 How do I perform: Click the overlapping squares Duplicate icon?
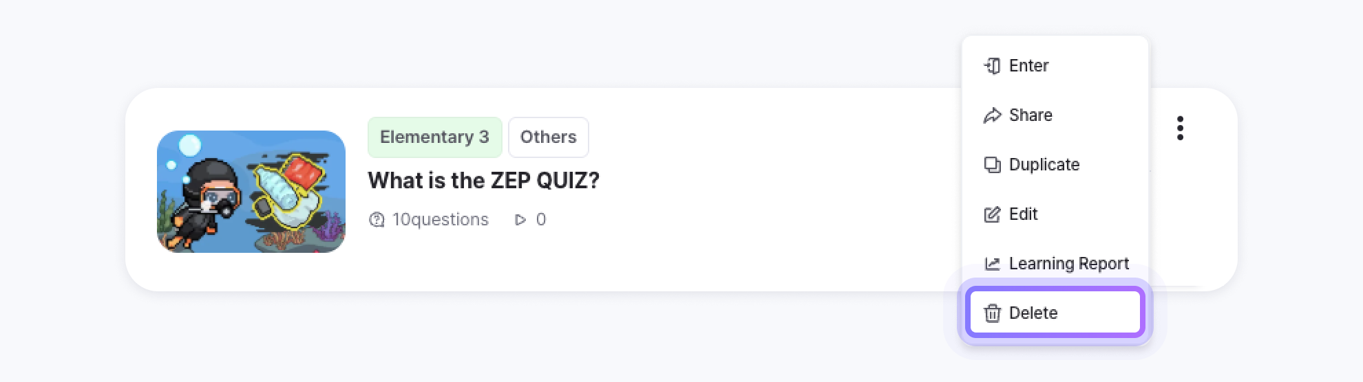click(992, 165)
